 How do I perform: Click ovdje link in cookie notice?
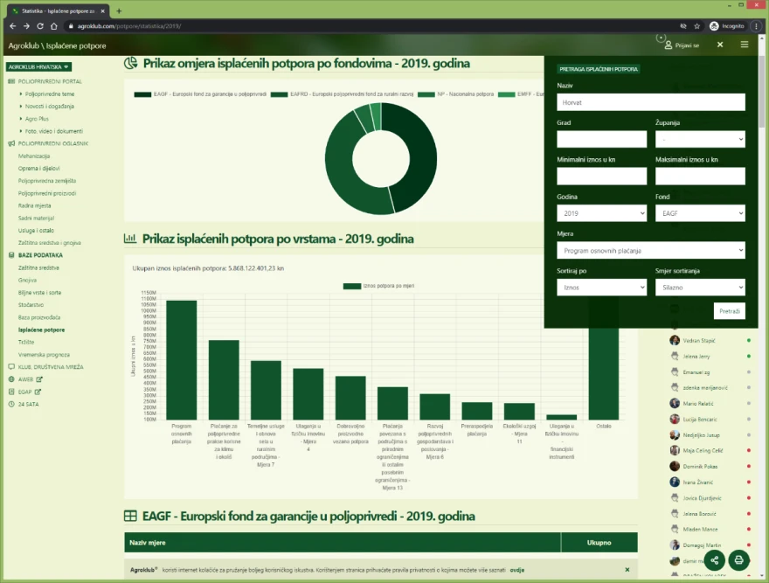coord(517,570)
